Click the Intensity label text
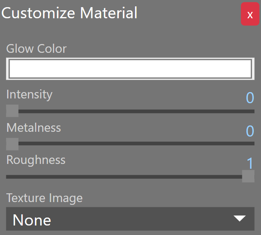Image resolution: width=261 pixels, height=235 pixels. click(x=29, y=94)
